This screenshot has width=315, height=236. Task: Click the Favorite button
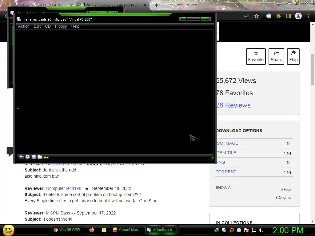[x=256, y=57]
